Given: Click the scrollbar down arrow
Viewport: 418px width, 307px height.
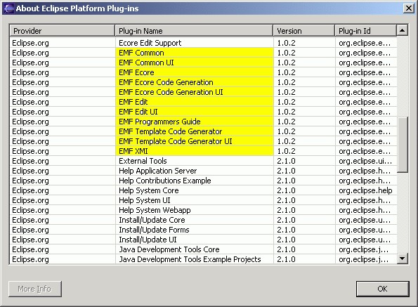Looking at the screenshot, I should [x=403, y=259].
